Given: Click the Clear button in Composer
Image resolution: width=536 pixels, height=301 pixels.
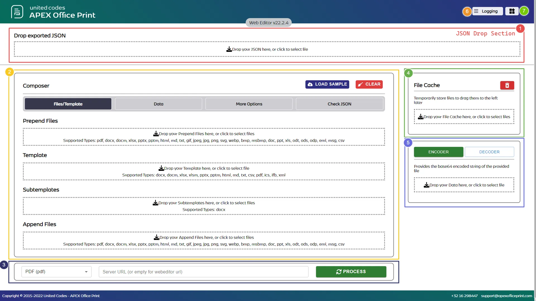Looking at the screenshot, I should tap(369, 84).
